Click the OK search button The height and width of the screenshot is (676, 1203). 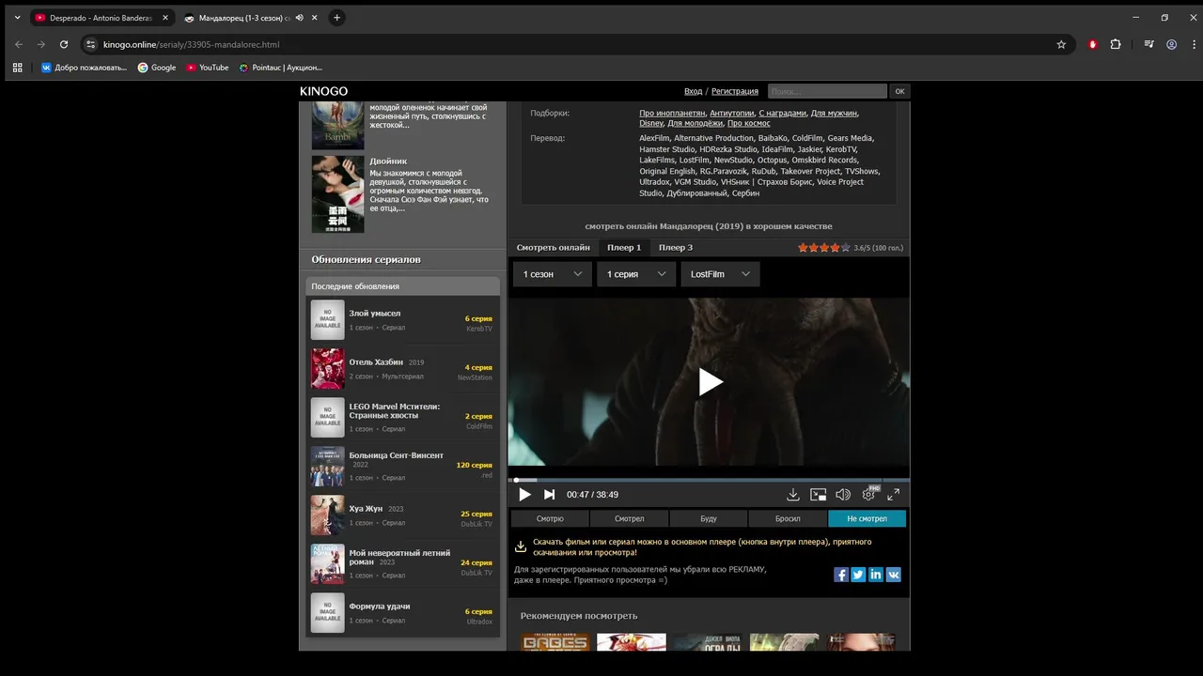pos(899,91)
